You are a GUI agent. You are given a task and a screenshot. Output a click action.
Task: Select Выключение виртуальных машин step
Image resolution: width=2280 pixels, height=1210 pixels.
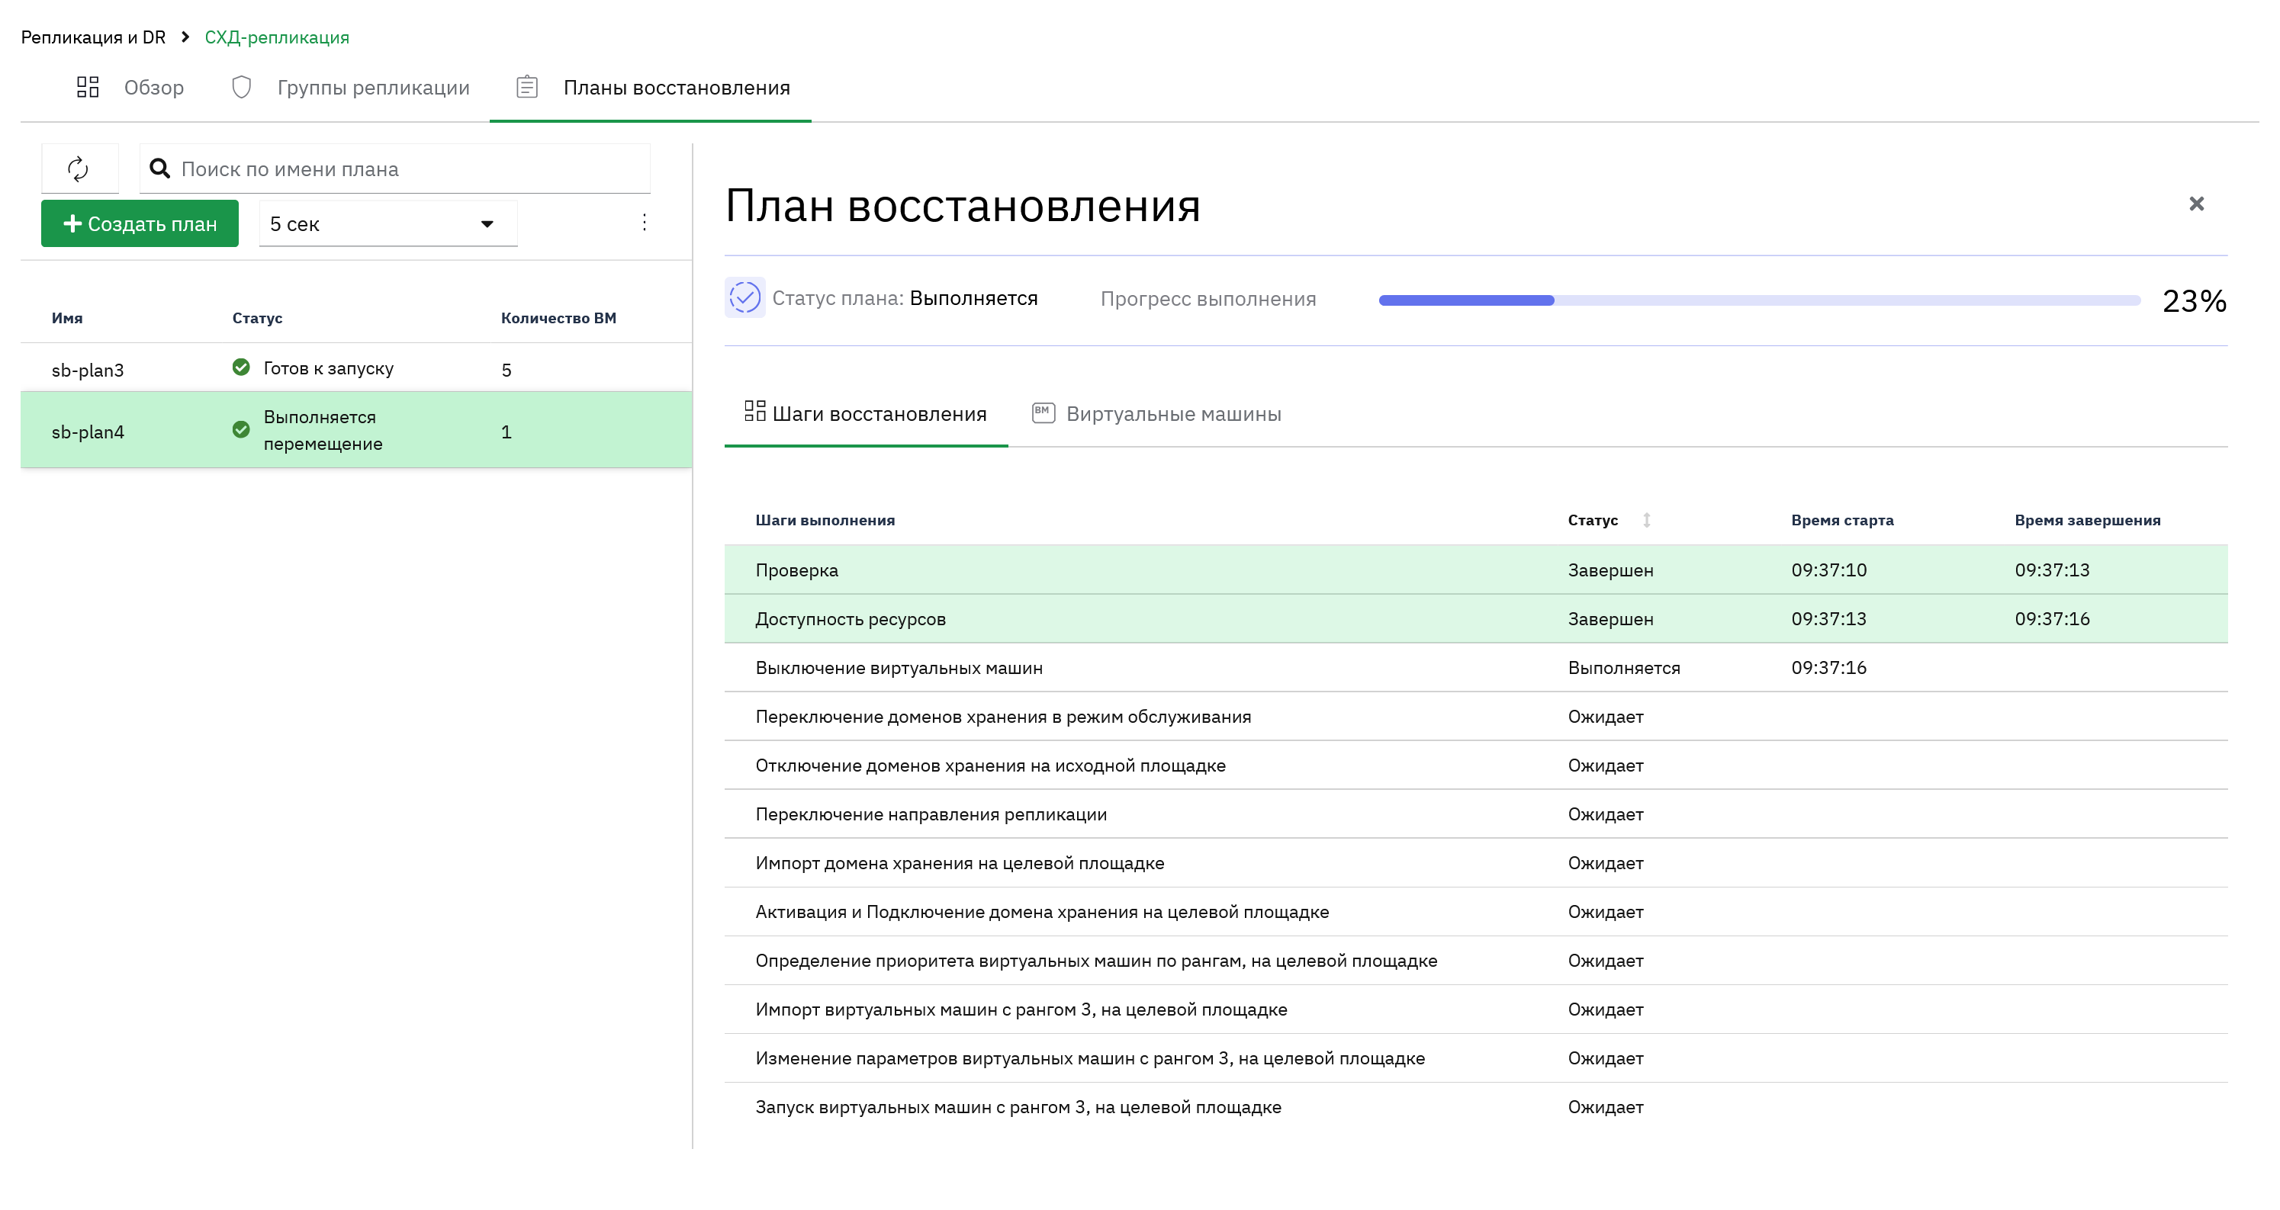coord(1475,668)
